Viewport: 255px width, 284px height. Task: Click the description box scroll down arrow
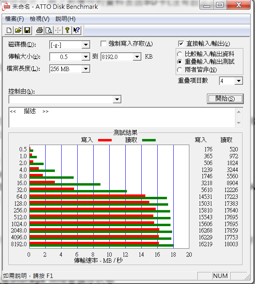239,123
